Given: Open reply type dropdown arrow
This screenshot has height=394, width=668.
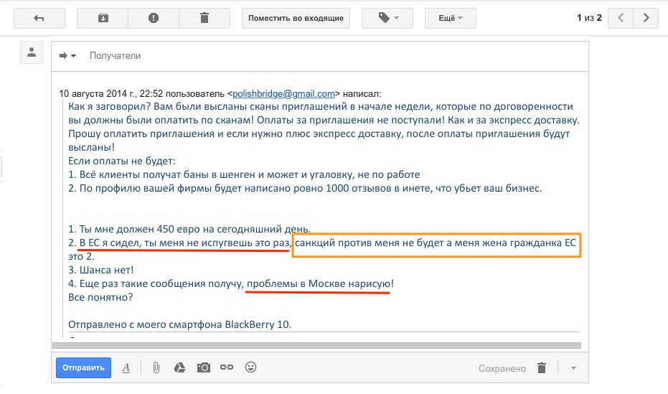Looking at the screenshot, I should point(67,55).
